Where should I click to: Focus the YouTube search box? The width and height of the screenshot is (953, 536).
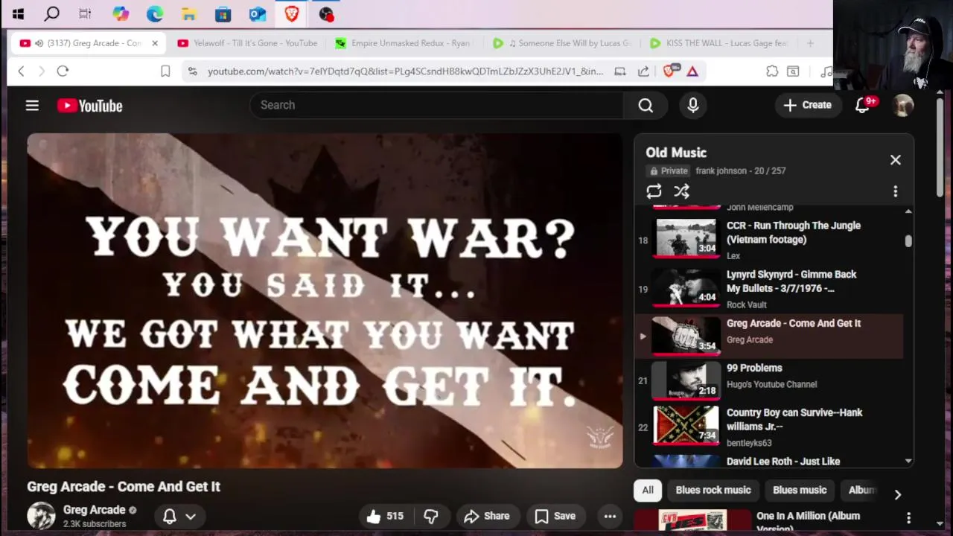point(436,105)
